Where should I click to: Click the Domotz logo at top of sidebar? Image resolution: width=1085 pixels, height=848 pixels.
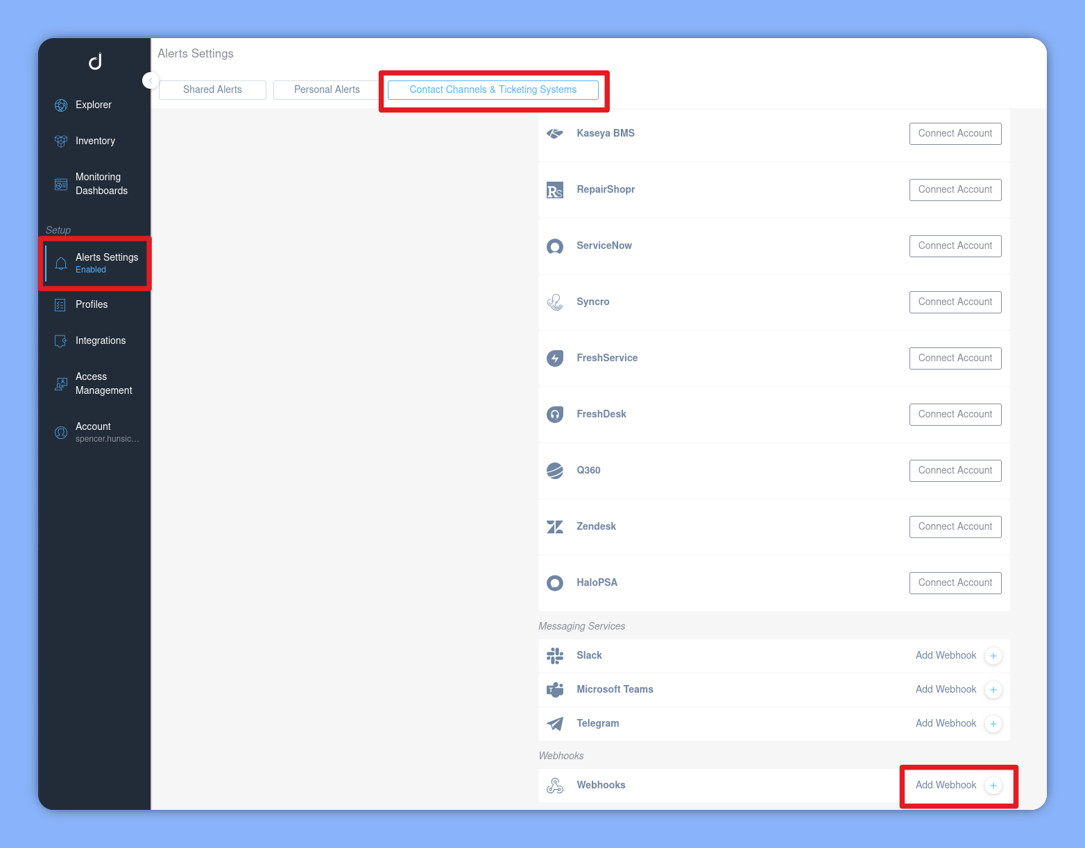tap(95, 61)
